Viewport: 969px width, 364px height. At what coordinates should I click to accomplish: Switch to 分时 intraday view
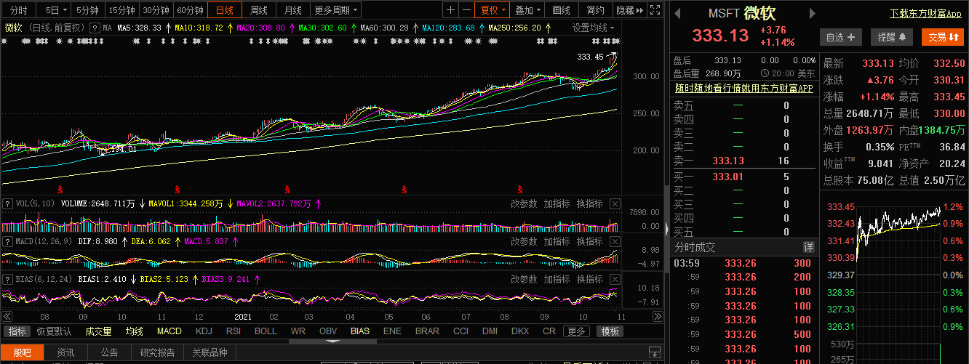18,10
